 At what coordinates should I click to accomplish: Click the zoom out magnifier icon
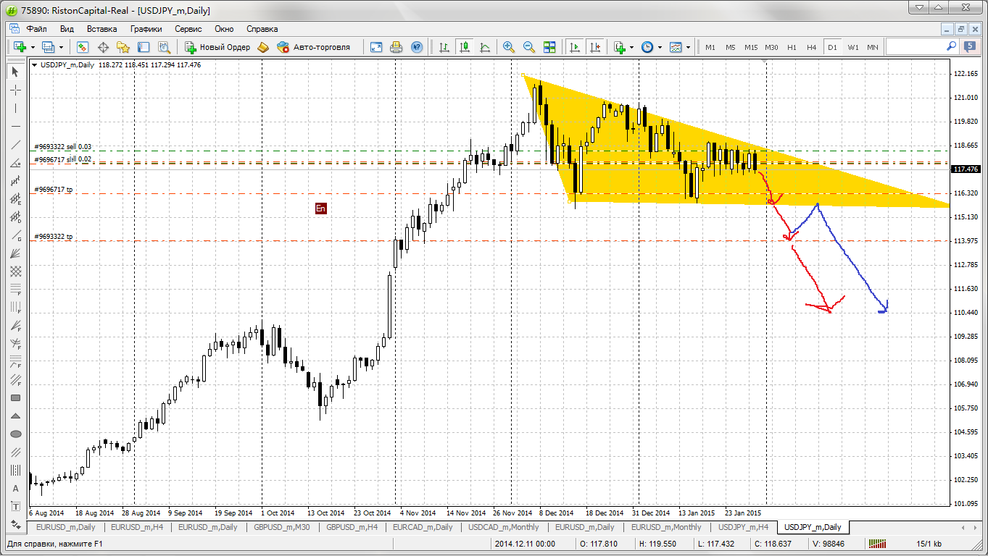pos(529,47)
